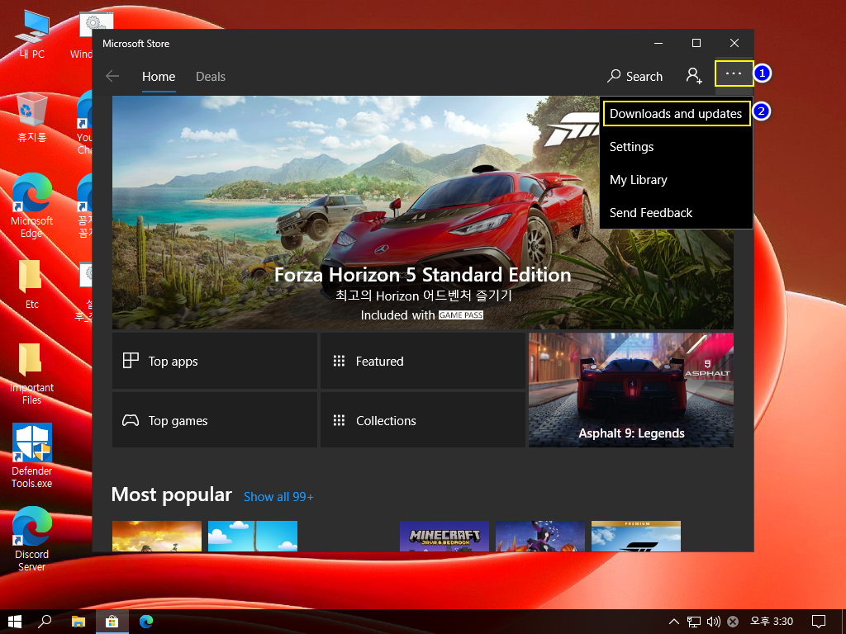Open the purple character game thumbnail
Viewport: 846px width, 634px height.
click(539, 536)
